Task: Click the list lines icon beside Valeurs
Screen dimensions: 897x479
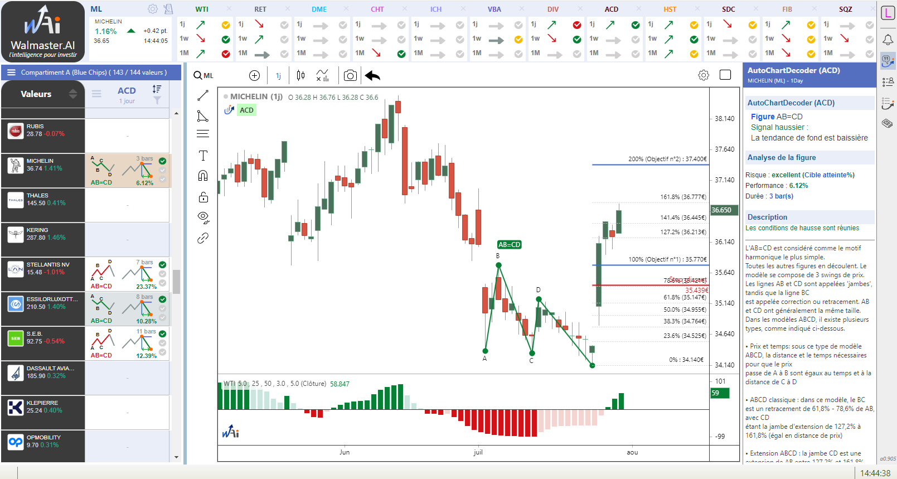Action: [96, 94]
